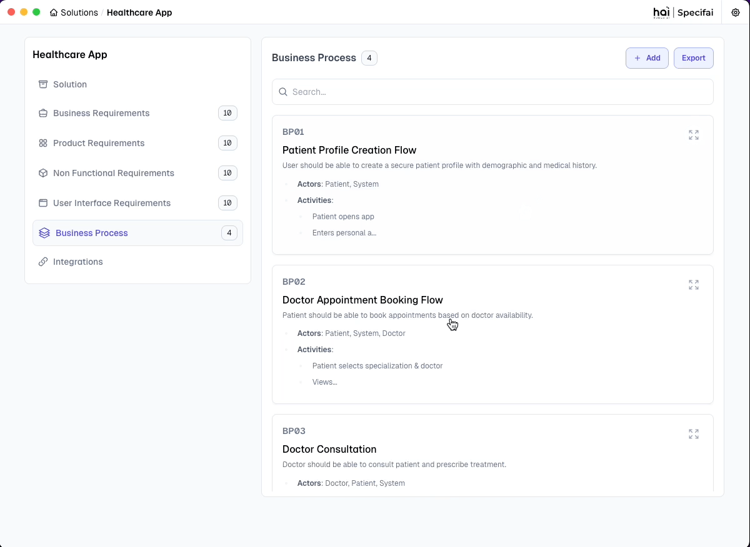Image resolution: width=750 pixels, height=547 pixels.
Task: Click the Healthcare App sidebar heading
Action: pyautogui.click(x=70, y=54)
